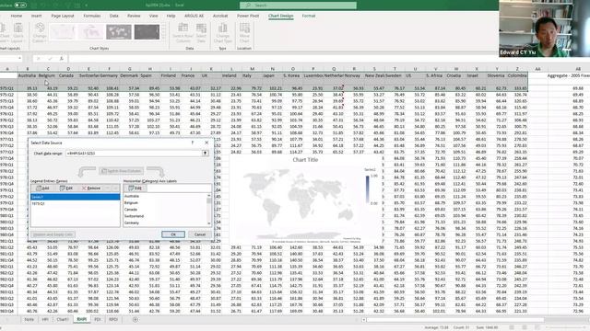Viewport: 590px width, 331px height.
Task: Click Switch Row/Column in ribbon
Action: click(183, 33)
